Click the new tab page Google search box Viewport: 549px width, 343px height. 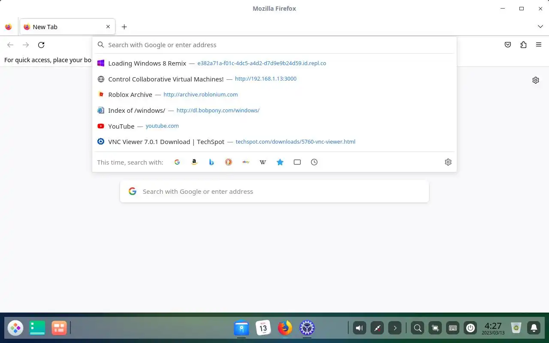click(x=274, y=191)
